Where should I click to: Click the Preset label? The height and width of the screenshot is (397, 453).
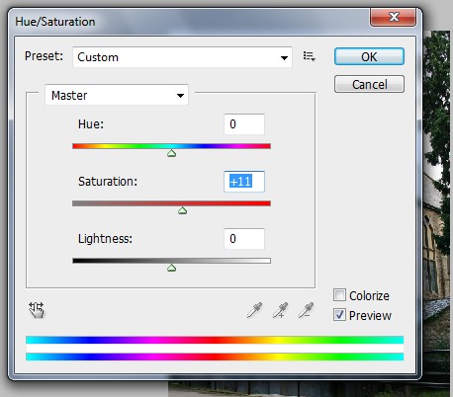pyautogui.click(x=44, y=56)
